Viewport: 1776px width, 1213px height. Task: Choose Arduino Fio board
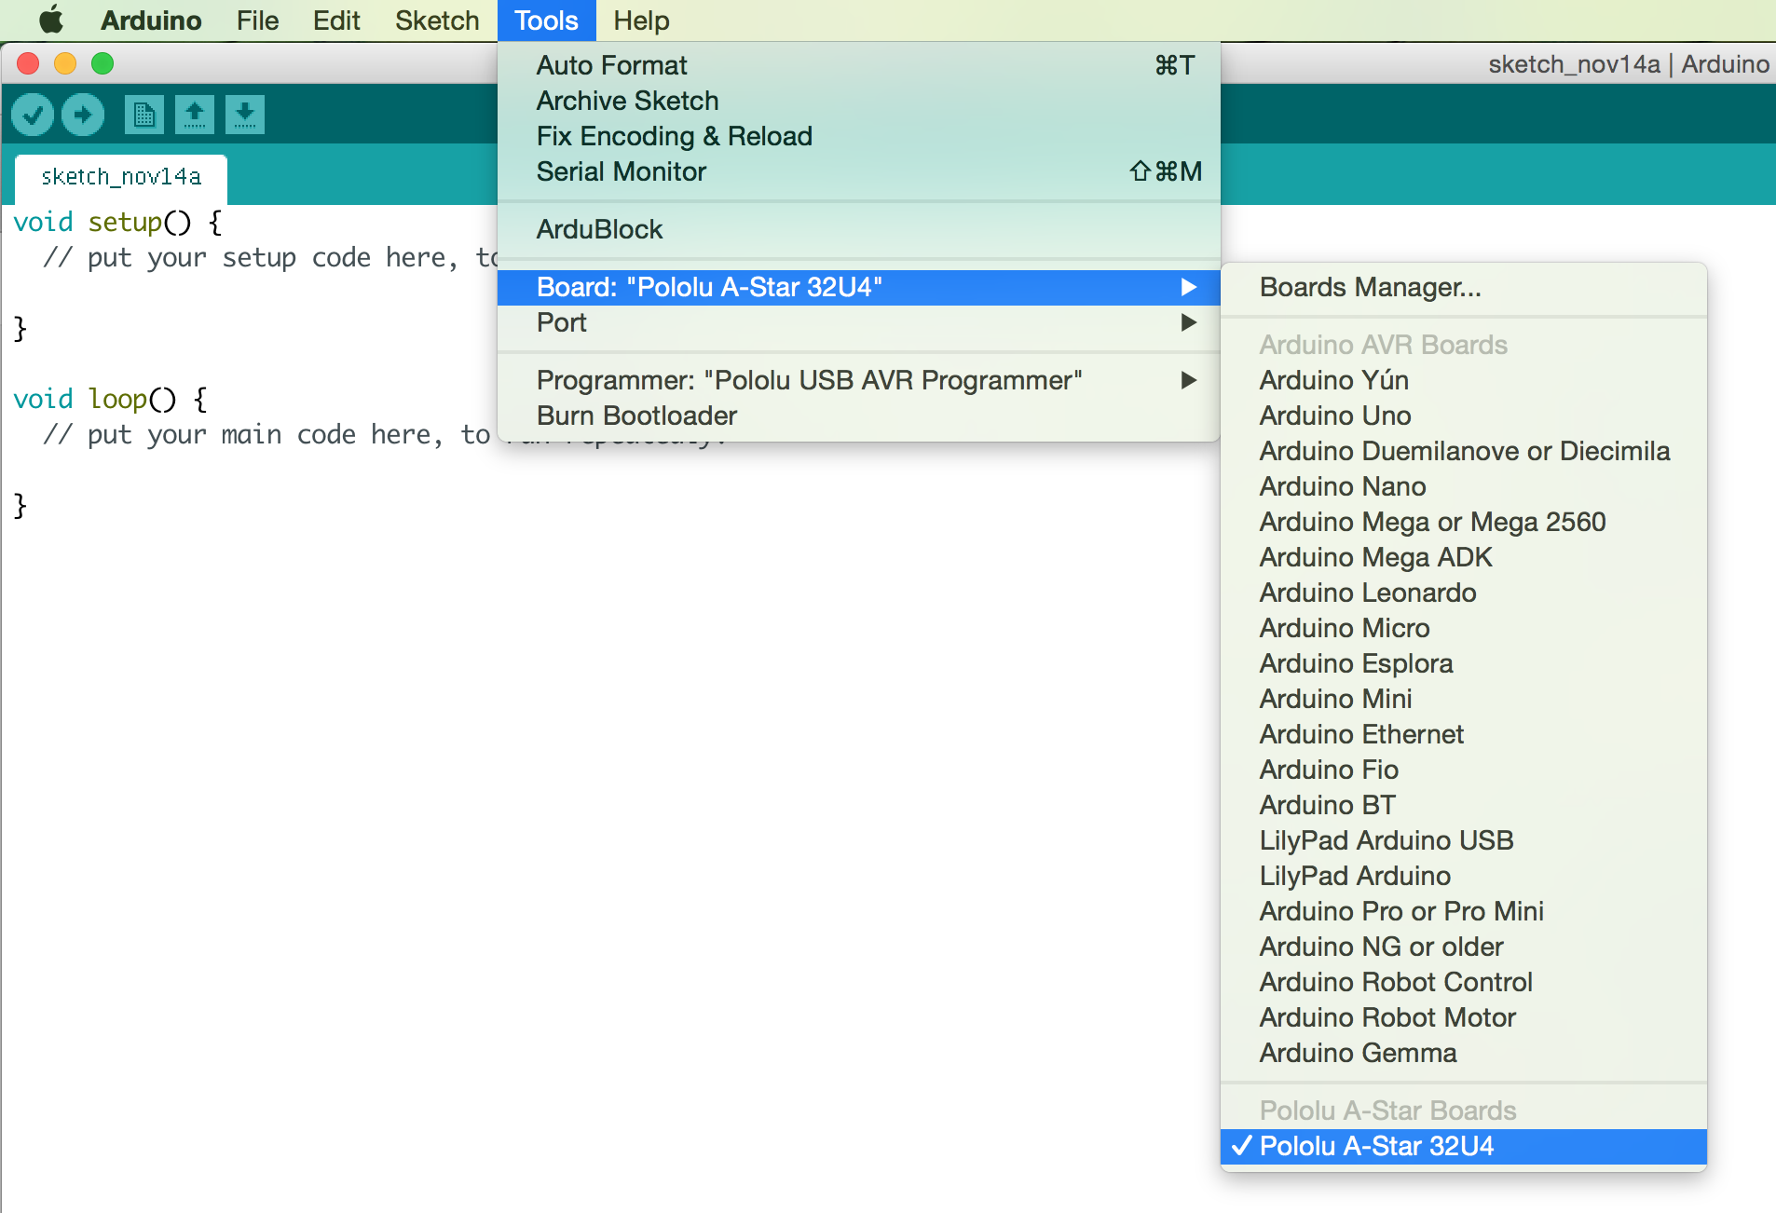tap(1464, 770)
